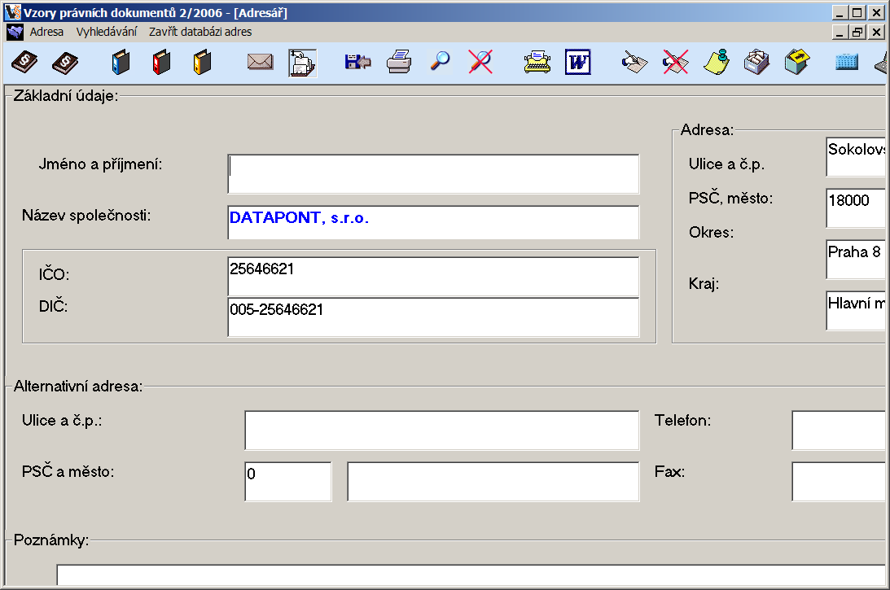Click the Word export icon

[578, 62]
